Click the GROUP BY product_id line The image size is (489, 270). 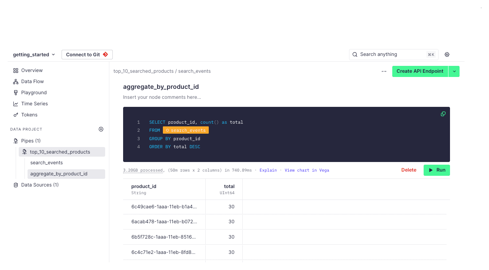point(175,139)
